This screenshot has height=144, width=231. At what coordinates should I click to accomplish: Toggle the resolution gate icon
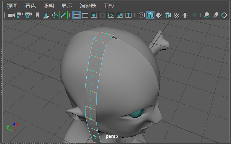coord(94,15)
